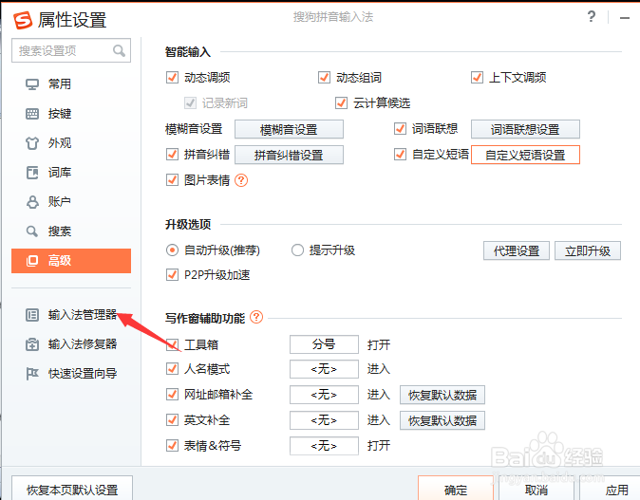The height and width of the screenshot is (500, 640).
Task: Toggle the 词语联想 checkbox
Action: pos(400,129)
